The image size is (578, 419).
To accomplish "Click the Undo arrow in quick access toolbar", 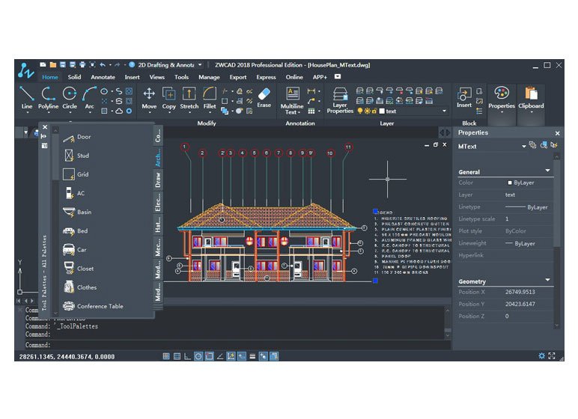I will (x=103, y=65).
